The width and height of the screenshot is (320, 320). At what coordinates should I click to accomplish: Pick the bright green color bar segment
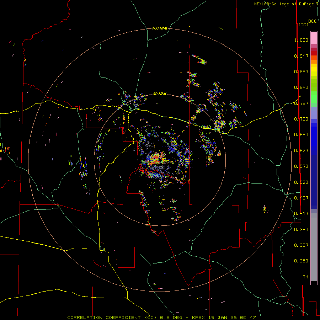pos(314,97)
